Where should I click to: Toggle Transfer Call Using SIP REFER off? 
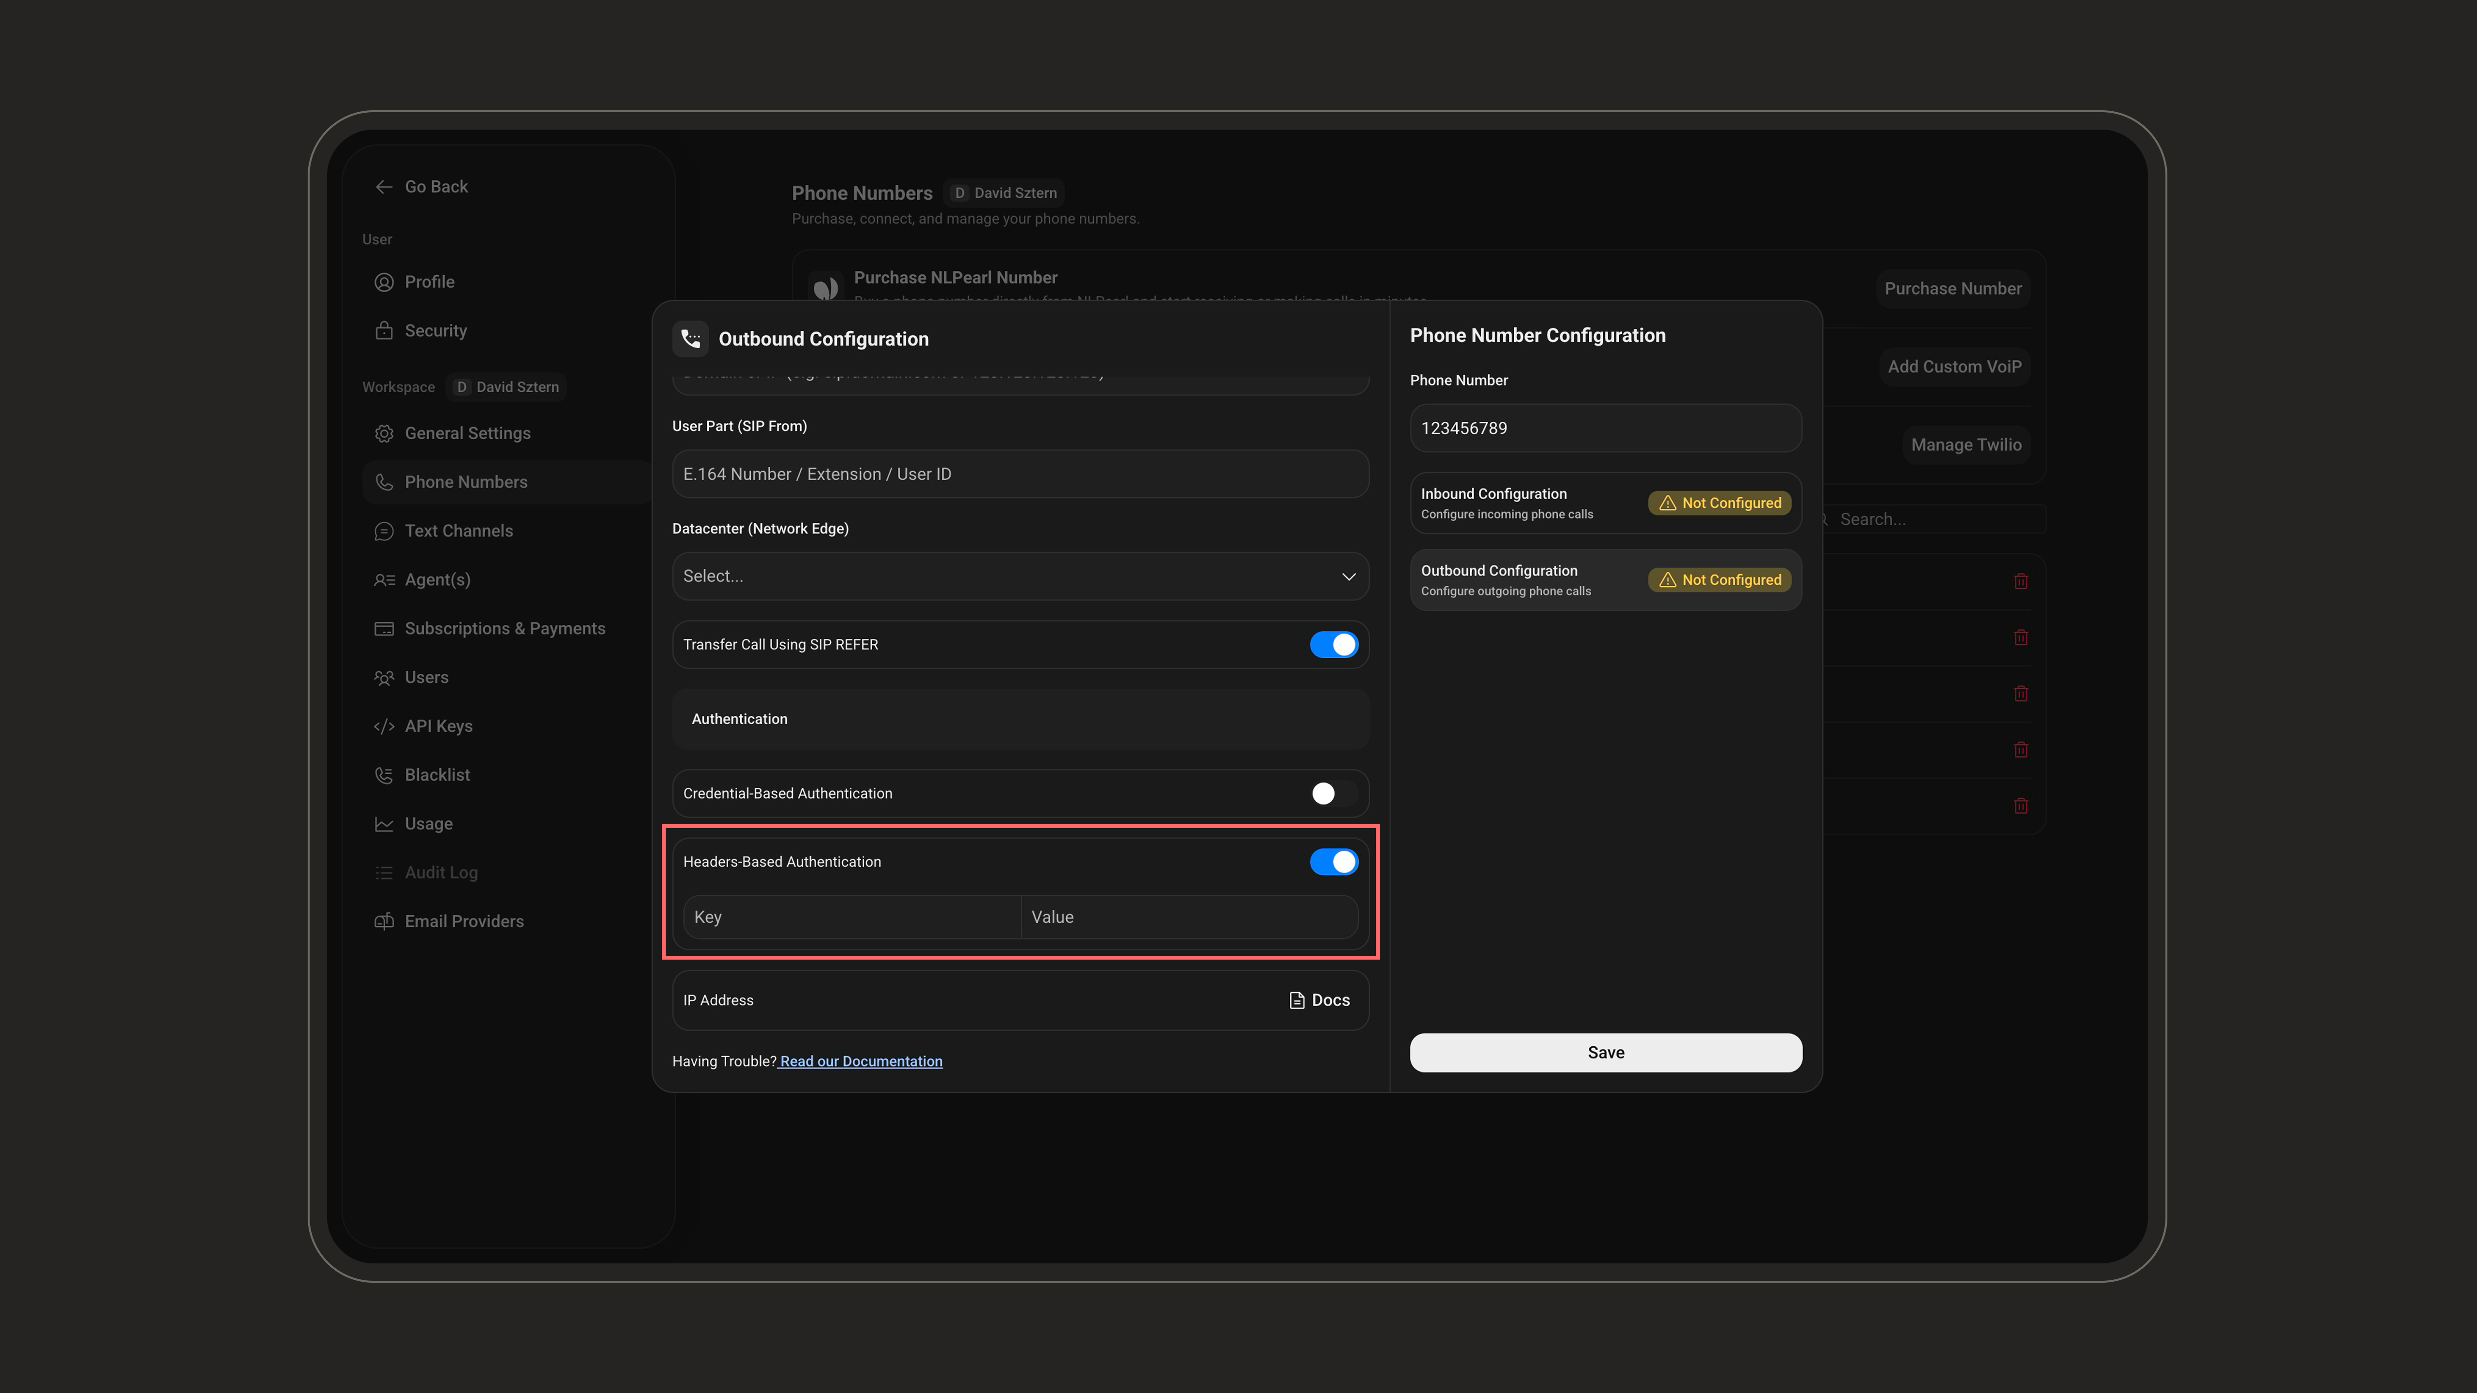point(1334,645)
